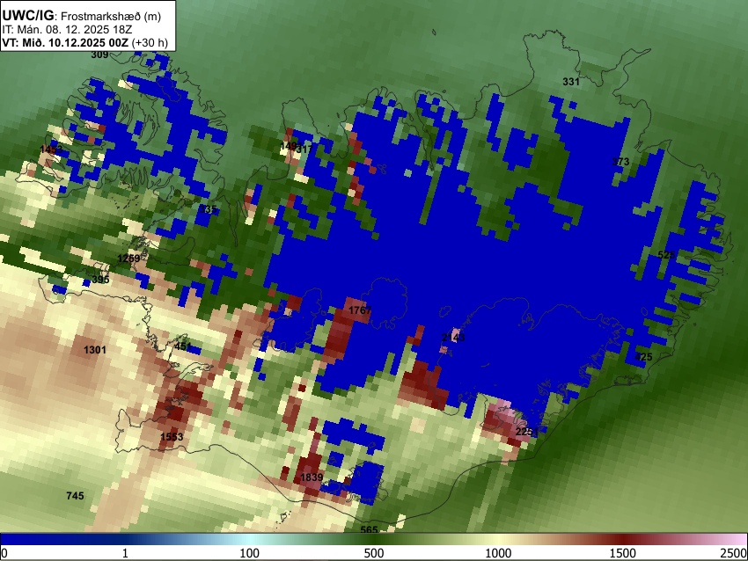Click the legend tick label 500
The image size is (748, 561).
(x=374, y=553)
